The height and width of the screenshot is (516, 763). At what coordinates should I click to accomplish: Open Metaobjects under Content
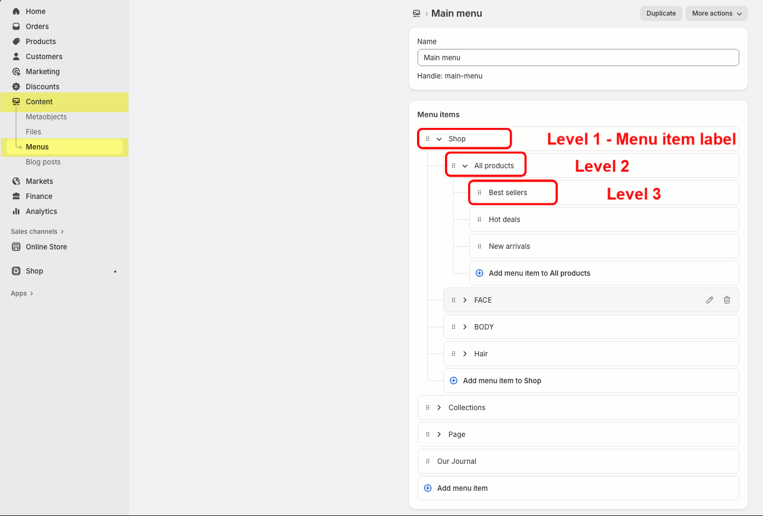pyautogui.click(x=46, y=117)
